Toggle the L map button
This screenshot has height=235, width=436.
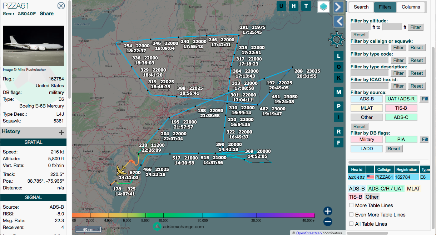(339, 56)
